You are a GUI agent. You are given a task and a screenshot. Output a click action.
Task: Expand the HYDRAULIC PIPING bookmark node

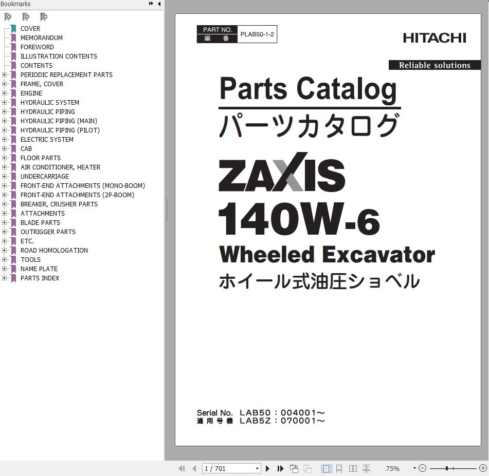4,111
